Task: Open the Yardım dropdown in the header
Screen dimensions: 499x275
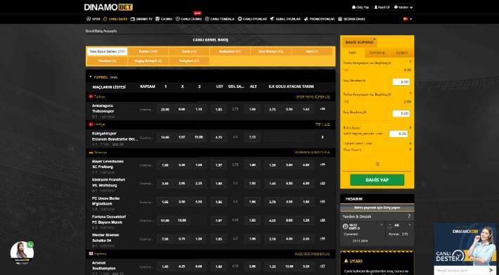Action: click(404, 7)
